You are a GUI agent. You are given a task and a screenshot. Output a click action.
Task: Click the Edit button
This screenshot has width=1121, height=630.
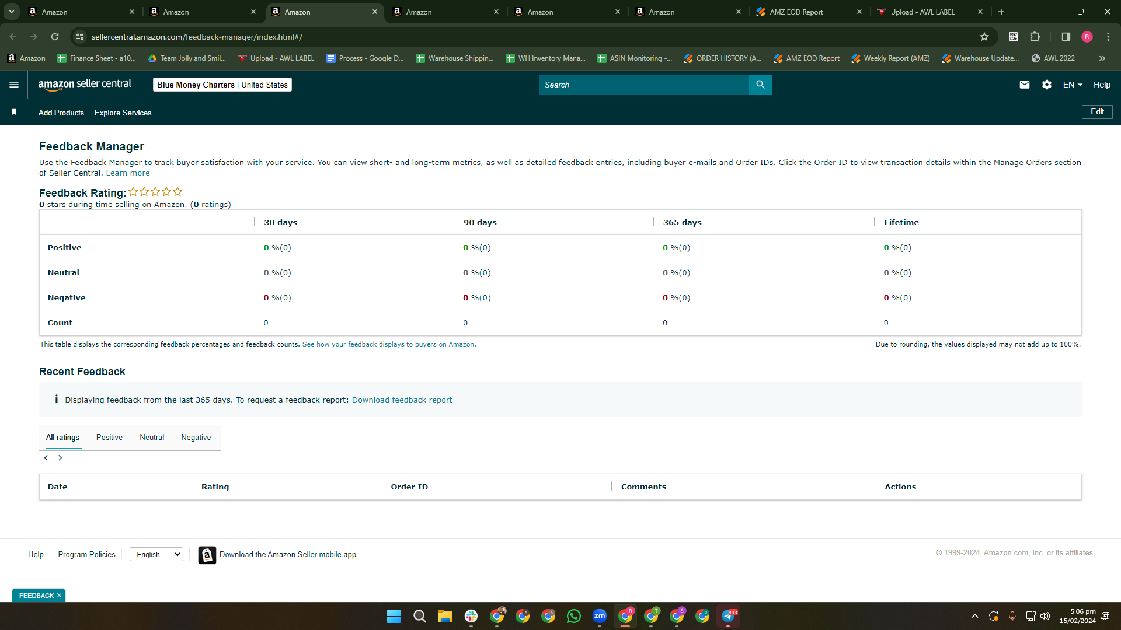click(1097, 112)
